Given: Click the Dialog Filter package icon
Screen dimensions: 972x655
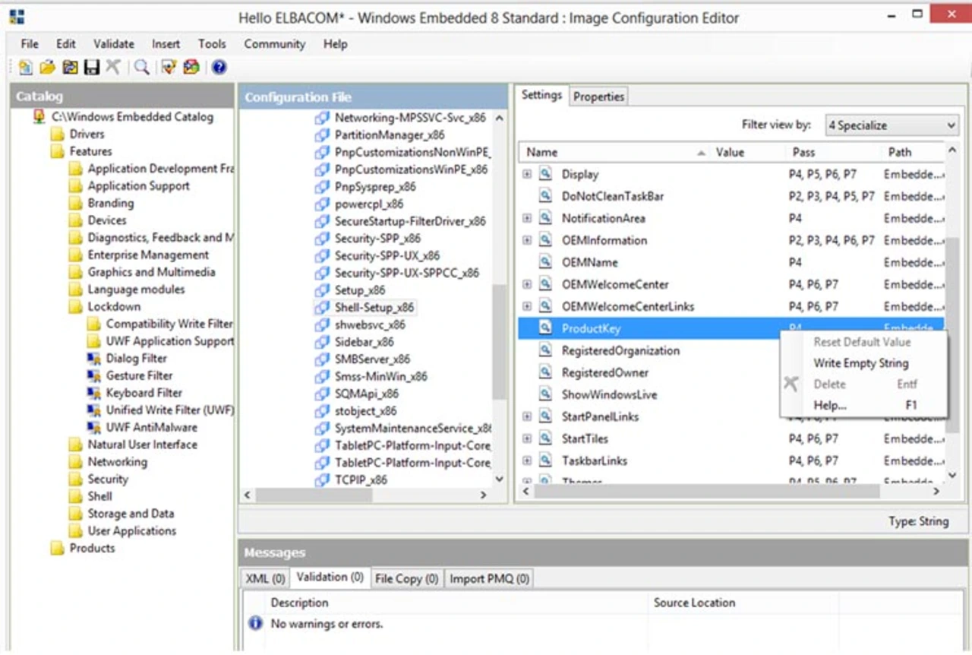Looking at the screenshot, I should [94, 359].
